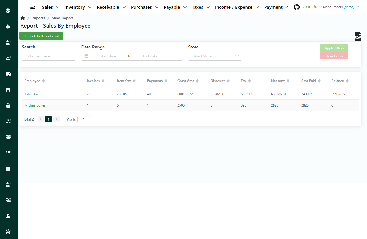
Task: Click the home icon in breadcrumb
Action: 23,18
